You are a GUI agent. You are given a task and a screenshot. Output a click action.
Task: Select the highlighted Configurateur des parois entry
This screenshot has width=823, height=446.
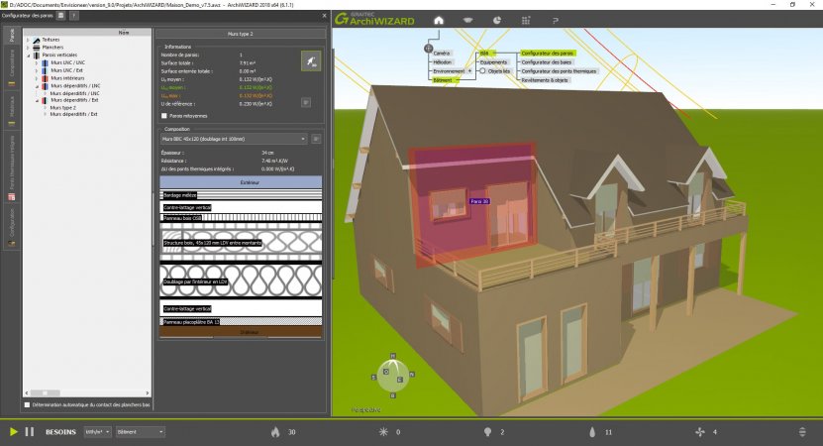tap(548, 54)
